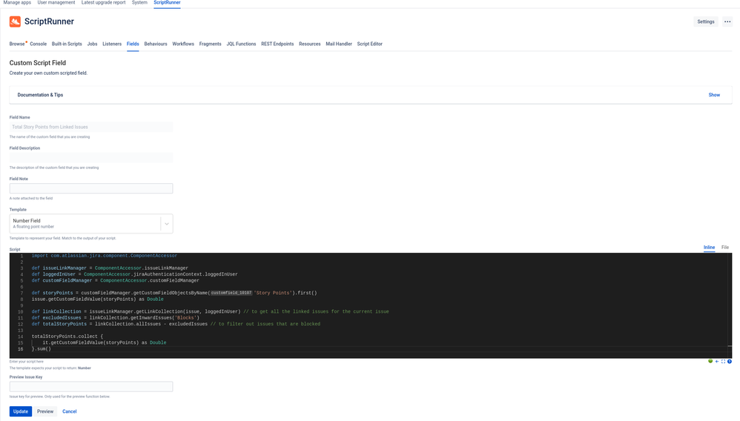The width and height of the screenshot is (740, 421).
Task: Open the Template dropdown chevron
Action: tap(167, 224)
